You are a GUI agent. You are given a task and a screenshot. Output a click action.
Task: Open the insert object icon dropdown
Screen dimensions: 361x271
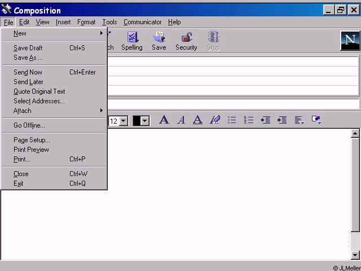pyautogui.click(x=316, y=120)
